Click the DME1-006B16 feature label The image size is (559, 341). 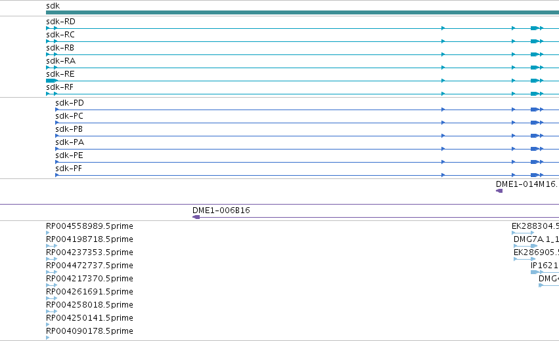[x=221, y=211]
